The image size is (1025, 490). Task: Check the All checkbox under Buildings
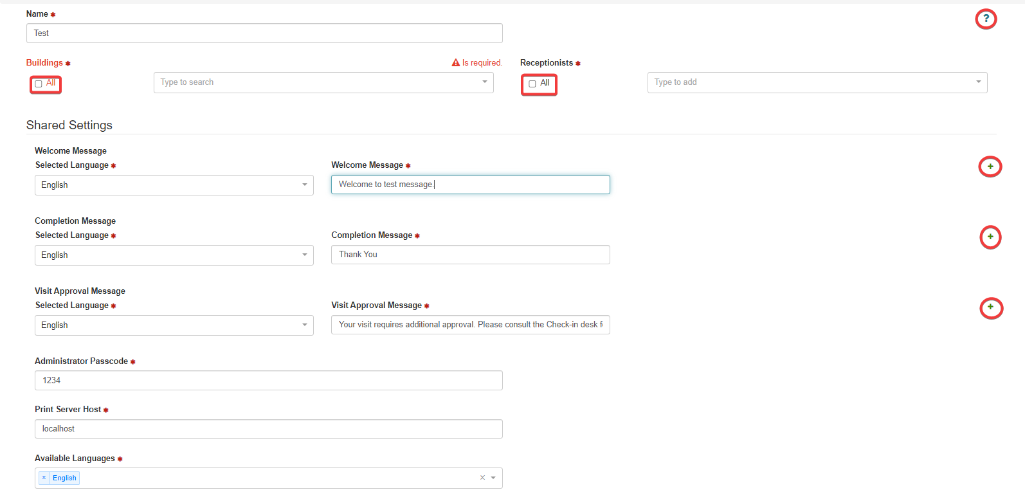[39, 84]
